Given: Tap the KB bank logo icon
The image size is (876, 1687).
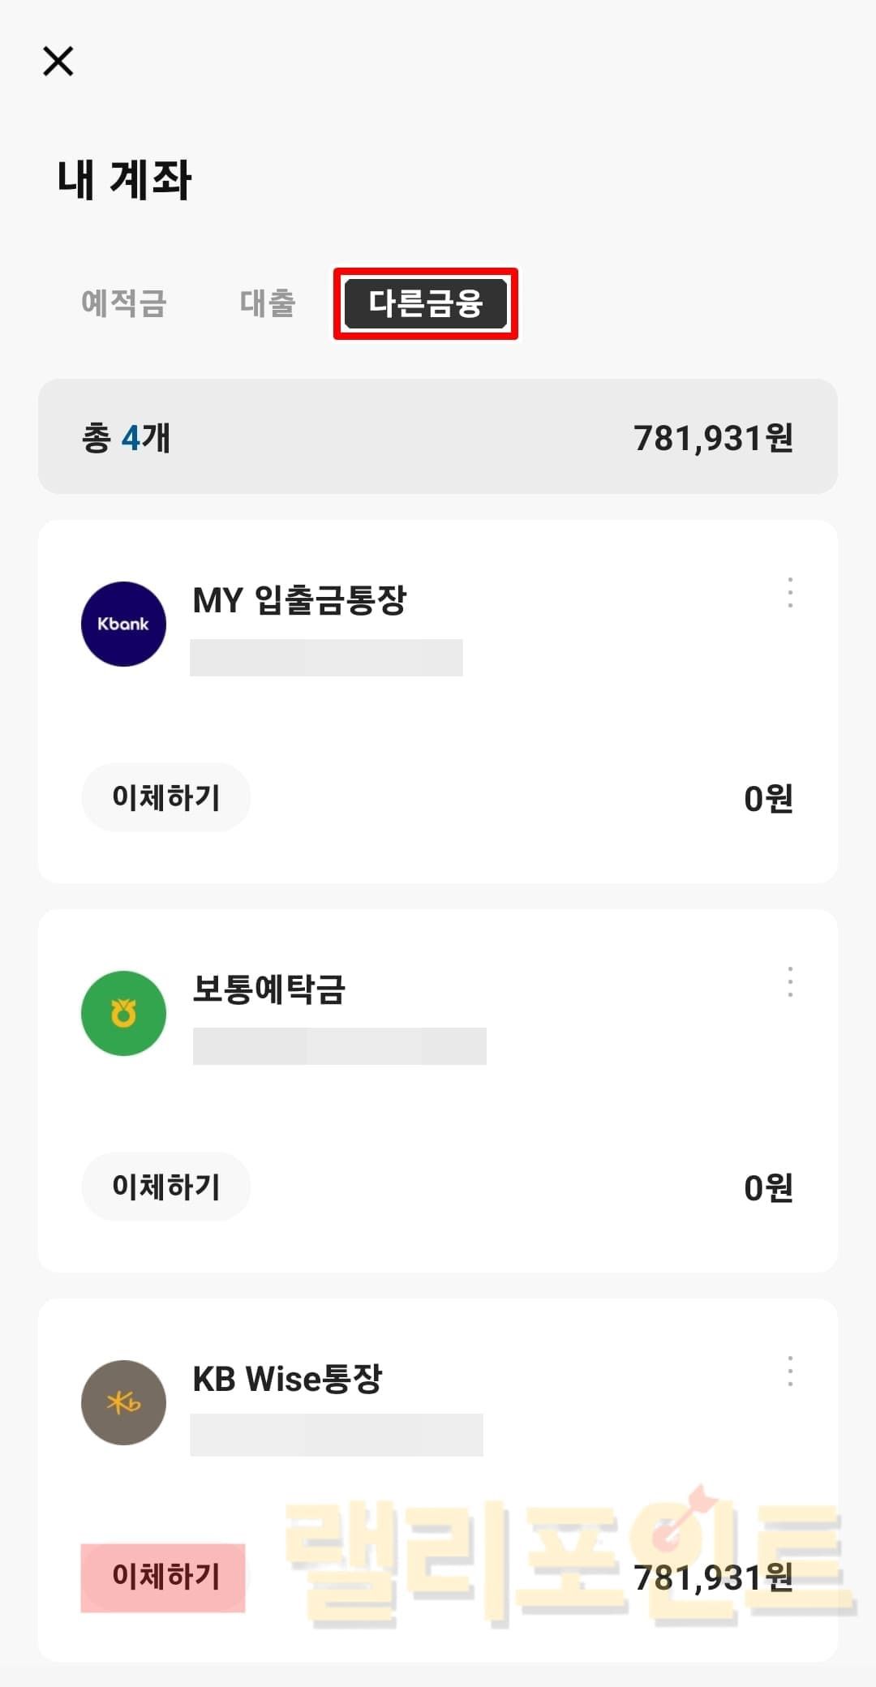Looking at the screenshot, I should tap(123, 1402).
